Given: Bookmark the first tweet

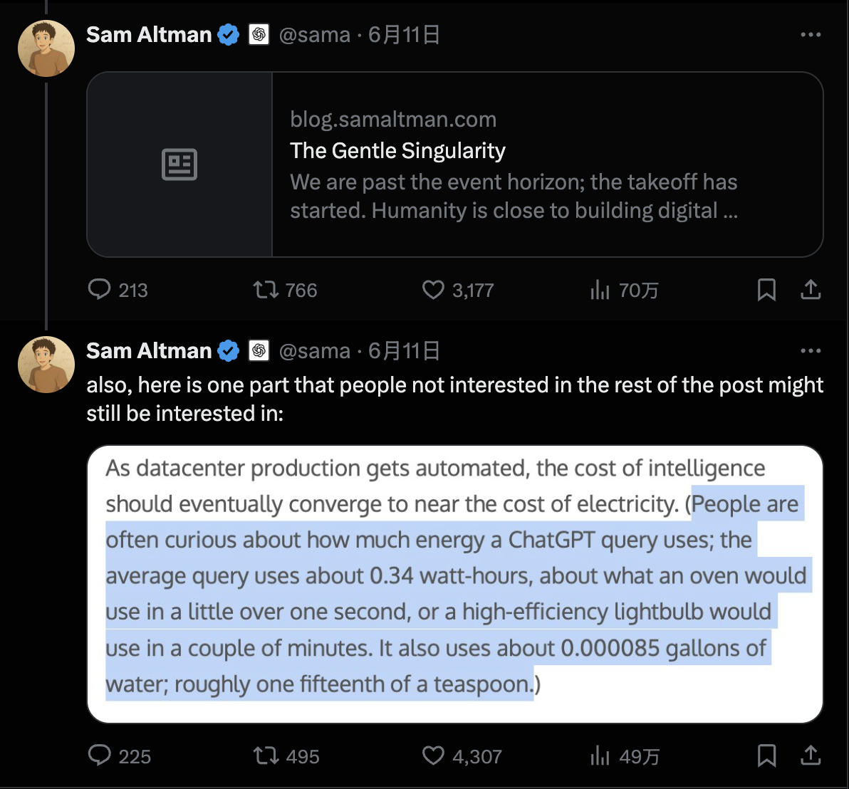Looking at the screenshot, I should click(766, 290).
